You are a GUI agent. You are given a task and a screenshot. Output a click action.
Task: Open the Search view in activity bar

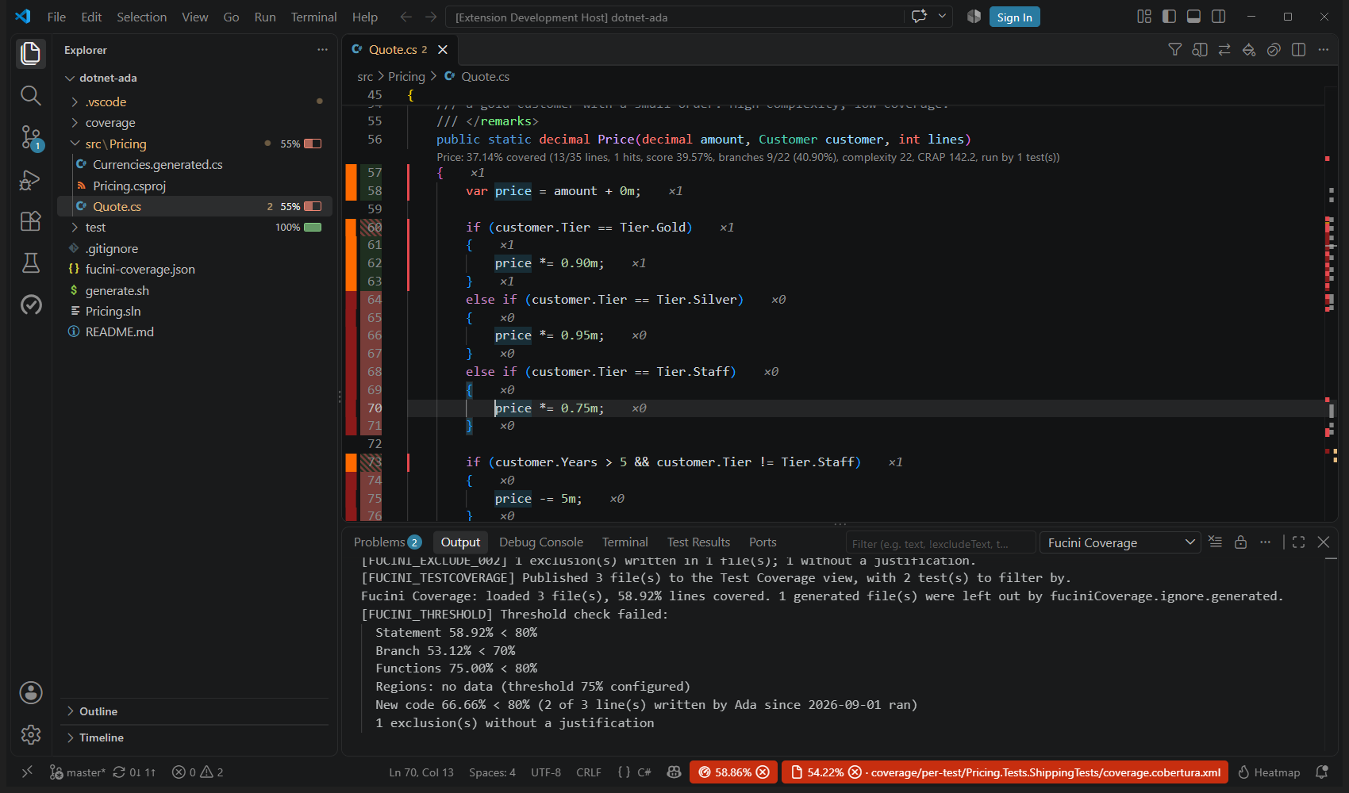coord(30,96)
